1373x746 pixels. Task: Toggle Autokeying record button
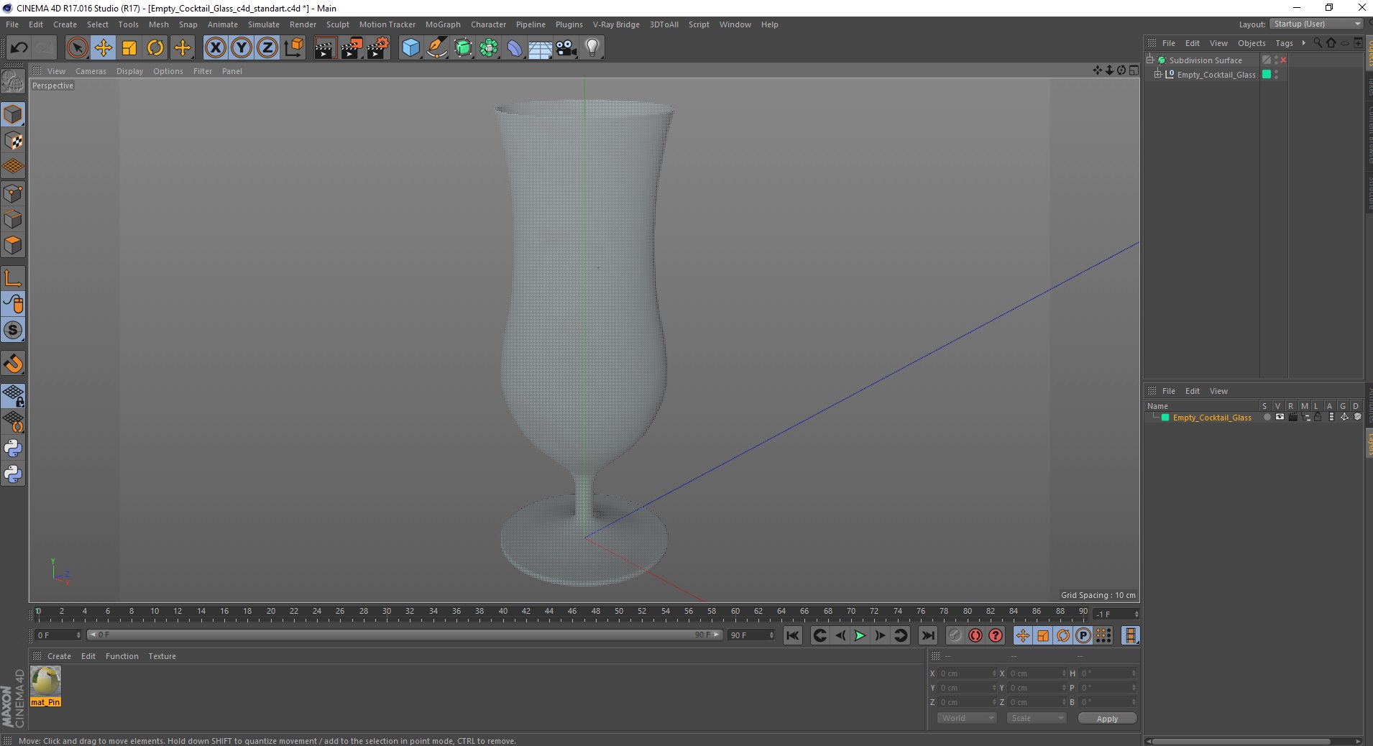pyautogui.click(x=975, y=635)
